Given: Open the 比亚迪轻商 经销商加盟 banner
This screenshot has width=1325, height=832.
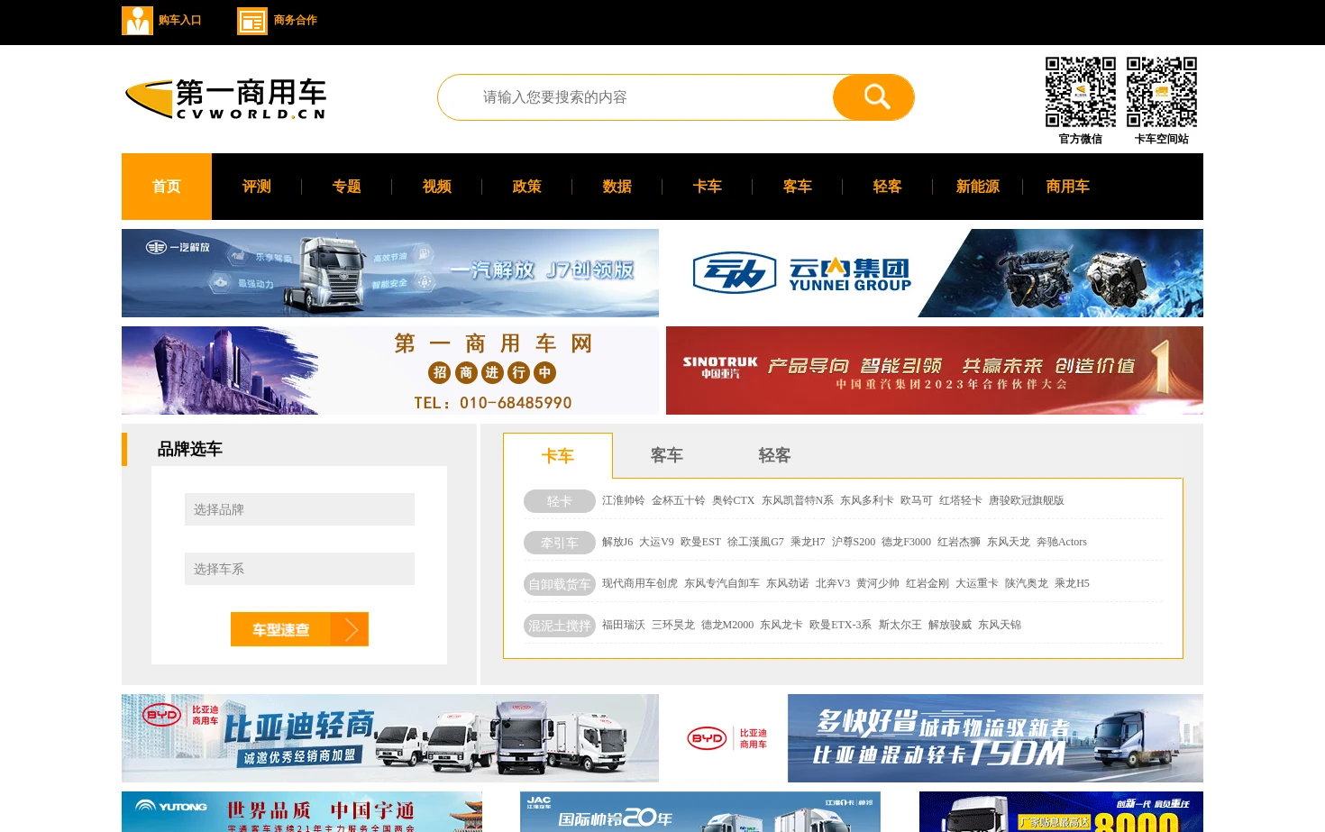Looking at the screenshot, I should point(390,738).
